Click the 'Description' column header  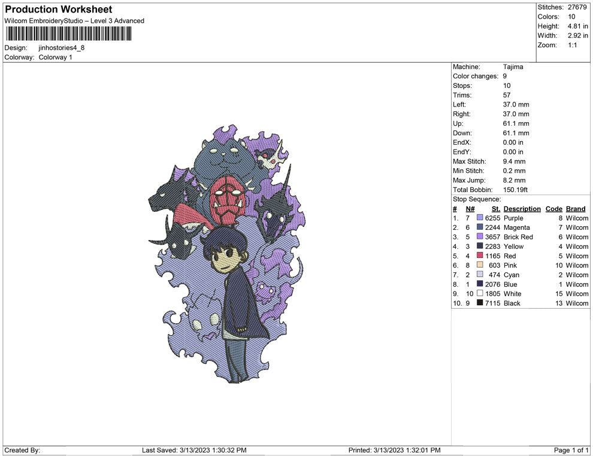(x=522, y=208)
